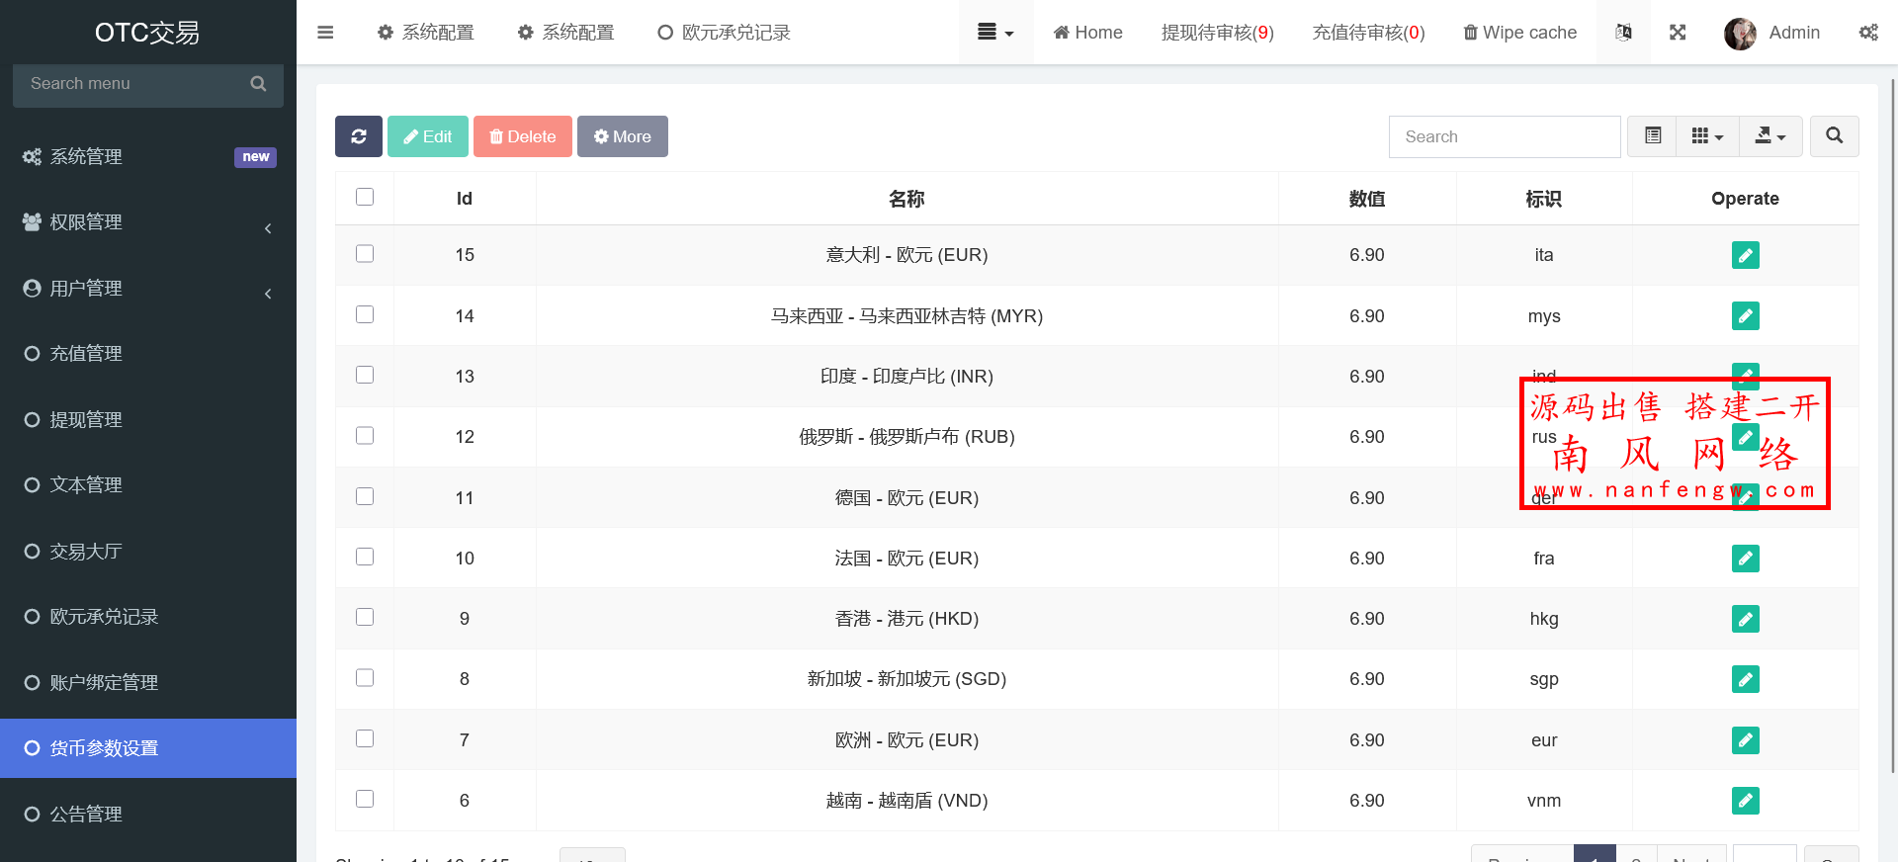The image size is (1898, 862).
Task: Open 欧元承兑记录 in the sidebar
Action: [148, 617]
